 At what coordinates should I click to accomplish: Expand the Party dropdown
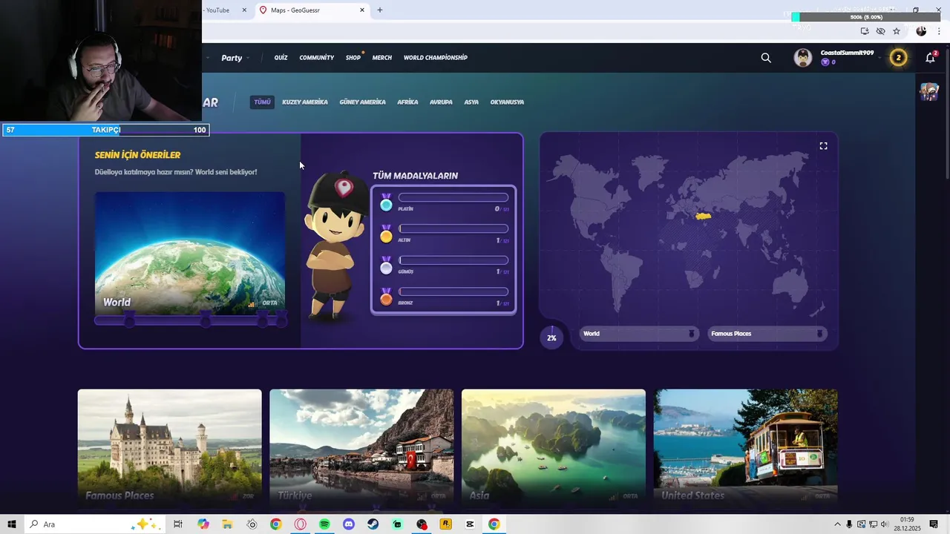[x=235, y=58]
